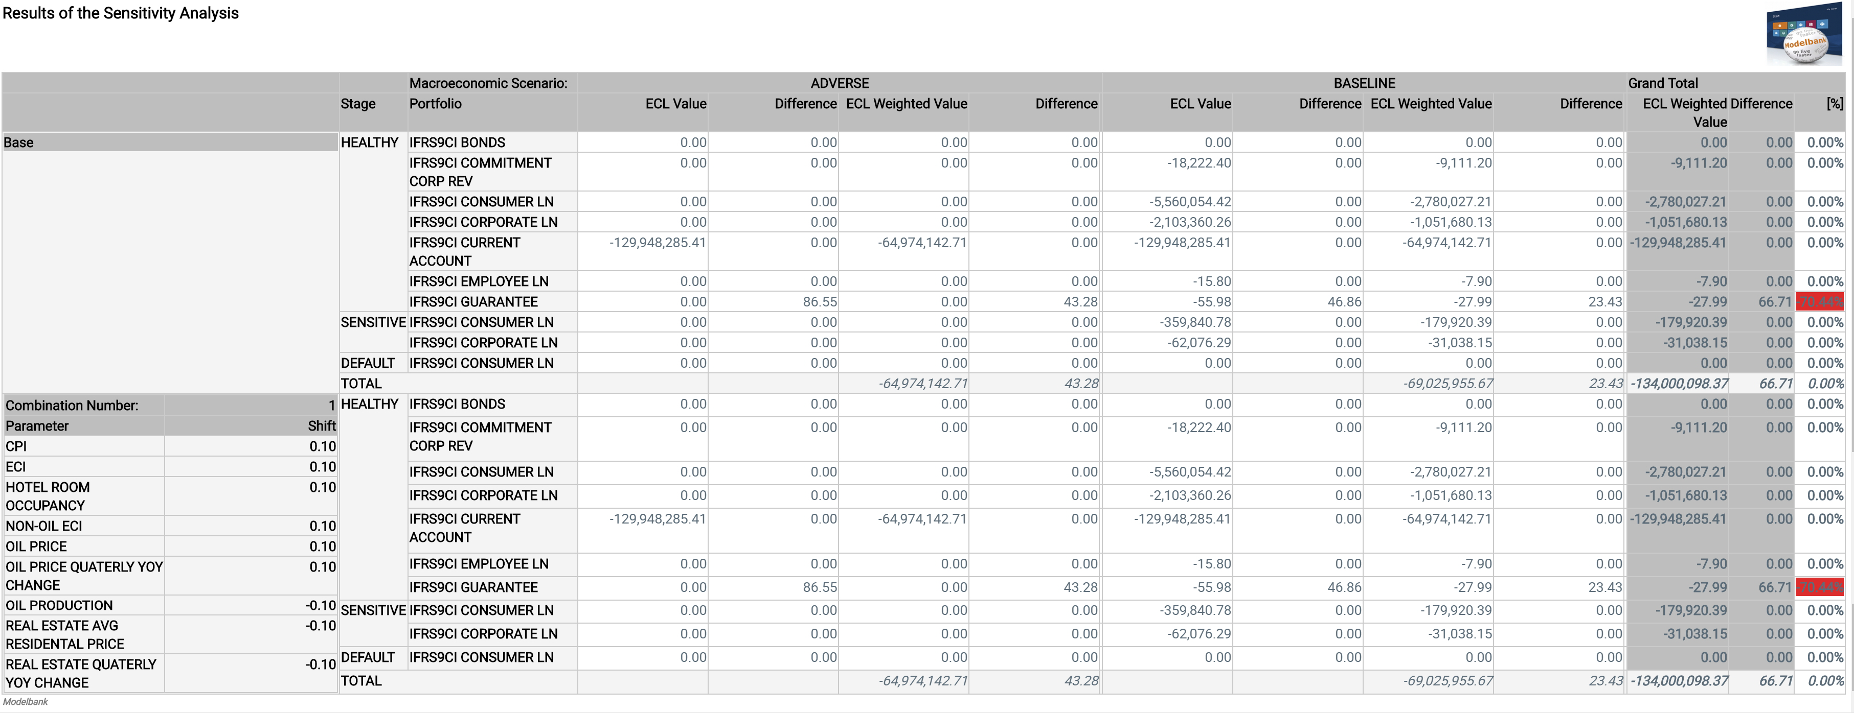Screen dimensions: 1854x713
Task: Click the Stage column header
Action: click(x=358, y=104)
